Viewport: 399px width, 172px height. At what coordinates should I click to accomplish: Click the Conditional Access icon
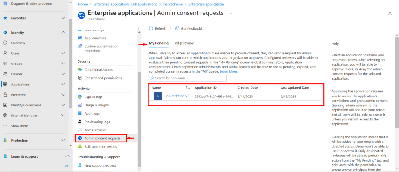(80, 70)
